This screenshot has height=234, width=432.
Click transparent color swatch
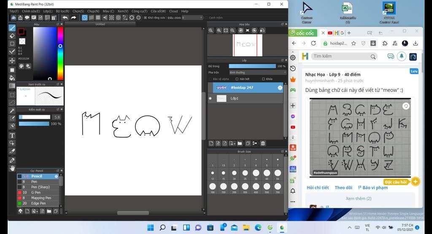(22, 41)
